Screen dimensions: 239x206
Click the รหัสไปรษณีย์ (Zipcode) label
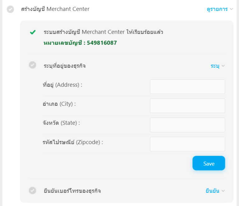(73, 142)
